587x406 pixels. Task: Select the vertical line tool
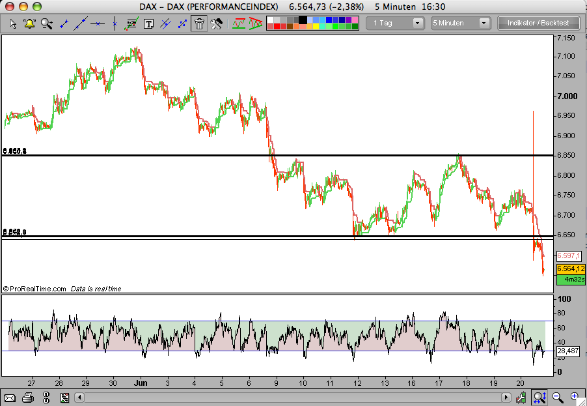point(115,23)
